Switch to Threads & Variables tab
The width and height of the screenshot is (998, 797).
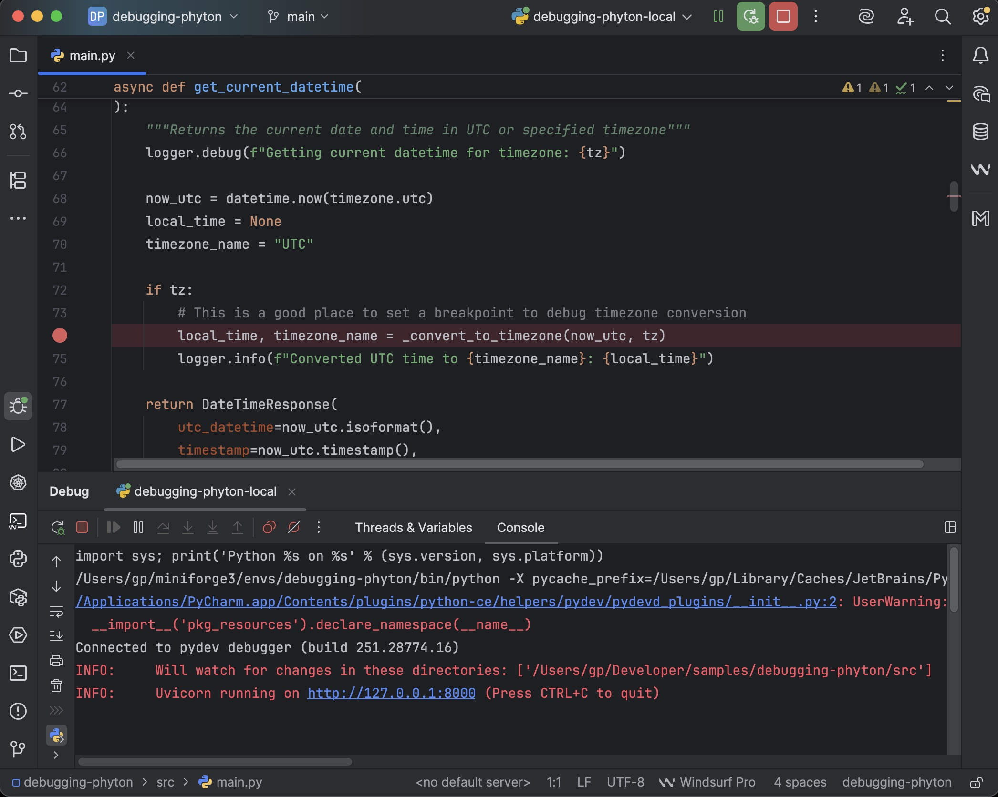pos(413,528)
